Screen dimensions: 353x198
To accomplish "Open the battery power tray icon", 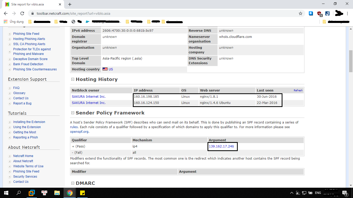I will (x=310, y=193).
